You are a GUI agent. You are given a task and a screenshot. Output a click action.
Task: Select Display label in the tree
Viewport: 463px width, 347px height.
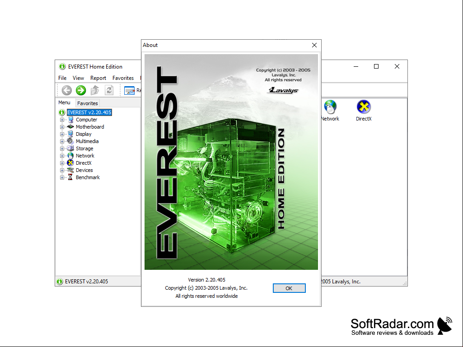[84, 134]
